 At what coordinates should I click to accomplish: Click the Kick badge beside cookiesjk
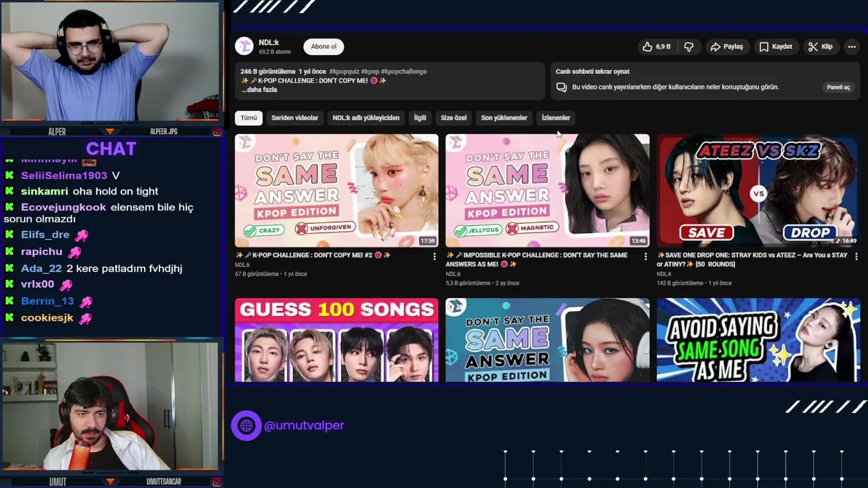9,318
